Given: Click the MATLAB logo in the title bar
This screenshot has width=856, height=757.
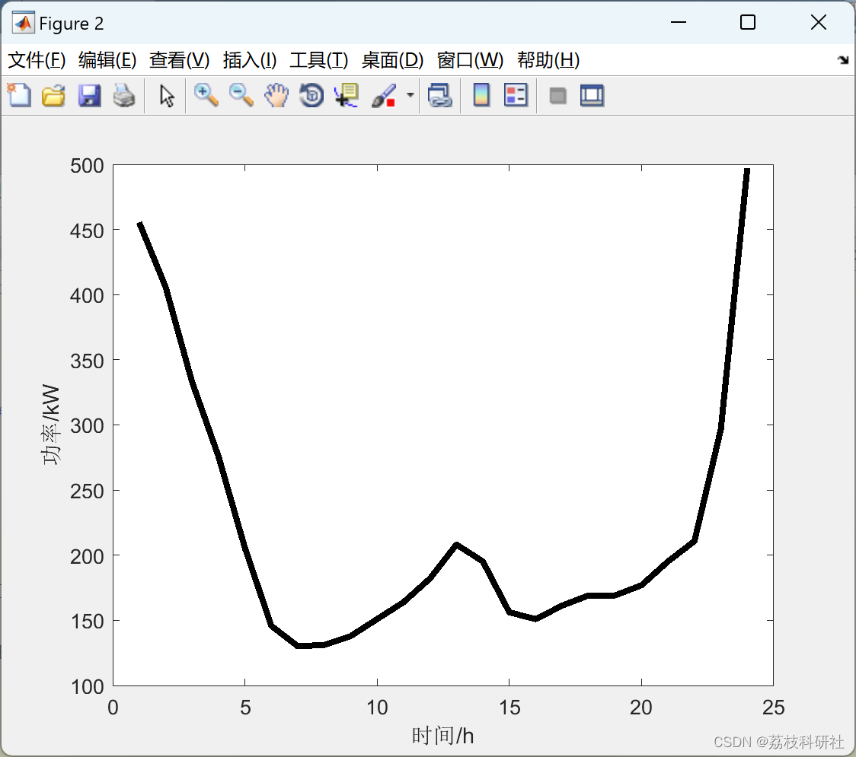Looking at the screenshot, I should (x=24, y=23).
